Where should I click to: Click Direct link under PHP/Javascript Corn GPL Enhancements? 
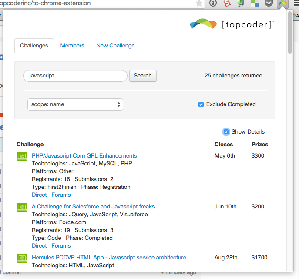39,195
